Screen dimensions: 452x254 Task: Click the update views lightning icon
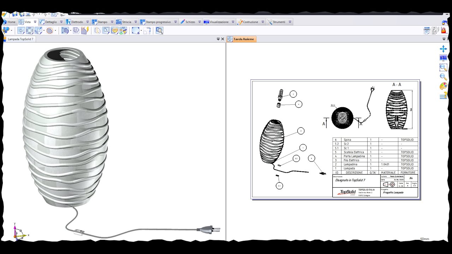[435, 31]
